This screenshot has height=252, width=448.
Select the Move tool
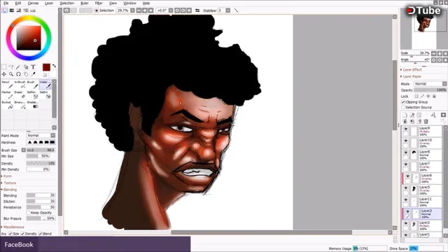point(3,74)
